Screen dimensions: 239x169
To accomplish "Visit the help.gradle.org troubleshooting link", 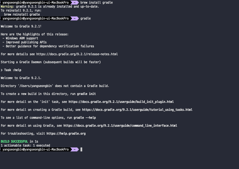I will 66,134.
